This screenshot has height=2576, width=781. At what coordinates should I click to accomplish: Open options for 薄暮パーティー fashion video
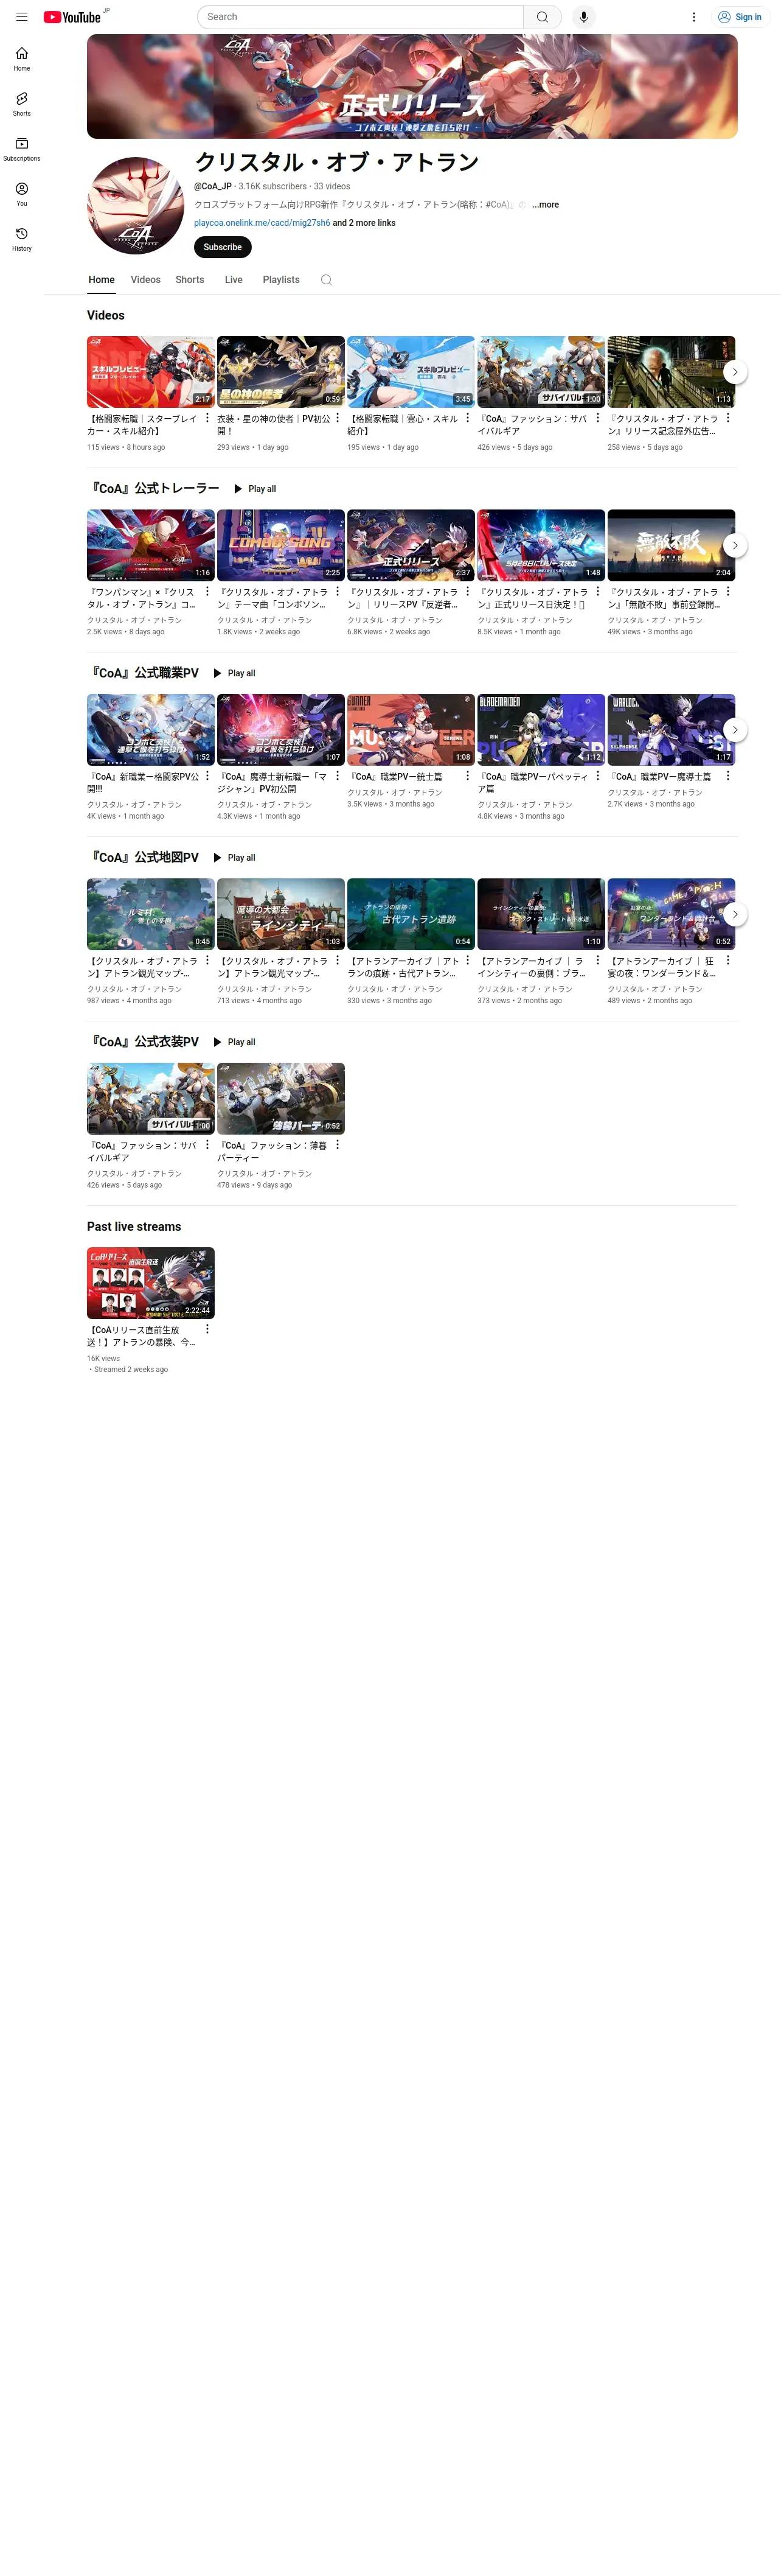click(x=338, y=1144)
